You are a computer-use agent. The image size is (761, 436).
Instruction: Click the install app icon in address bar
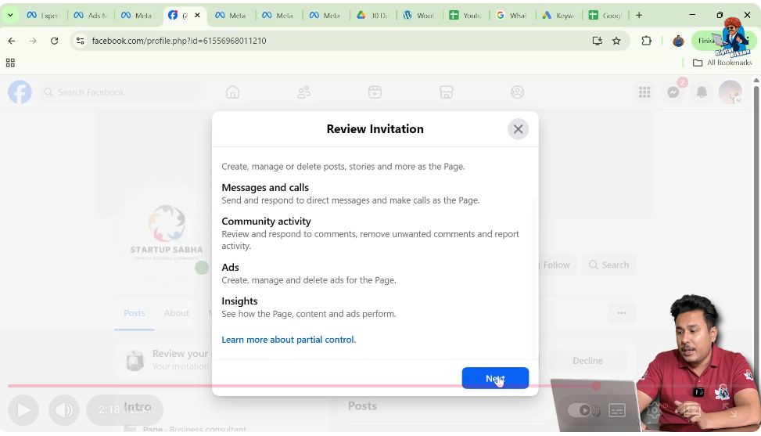click(598, 41)
